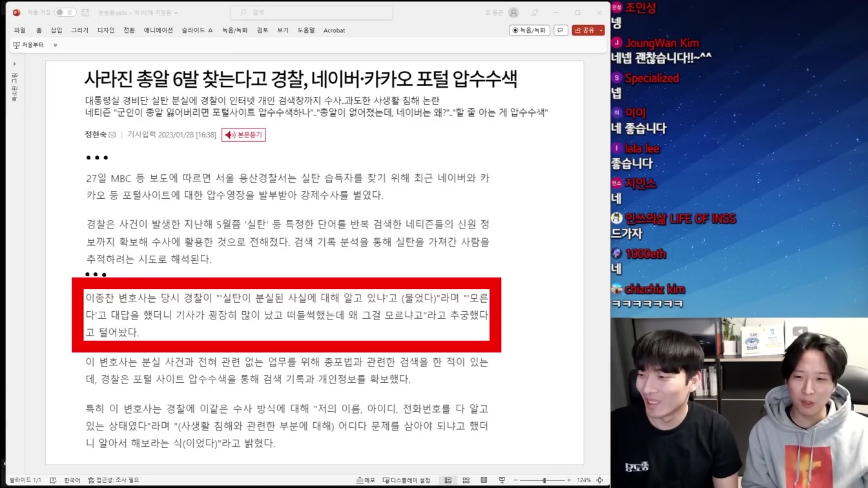Switch to the 홈 tab
Viewport: 868px width, 488px height.
(x=39, y=30)
